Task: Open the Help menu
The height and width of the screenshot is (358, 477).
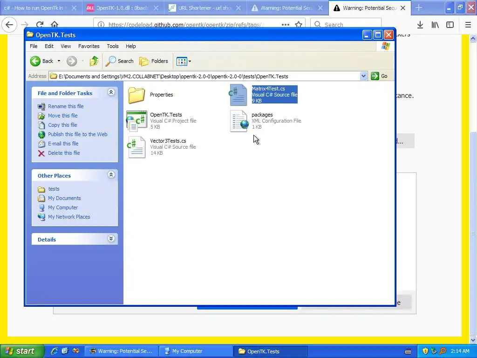Action: click(x=131, y=46)
